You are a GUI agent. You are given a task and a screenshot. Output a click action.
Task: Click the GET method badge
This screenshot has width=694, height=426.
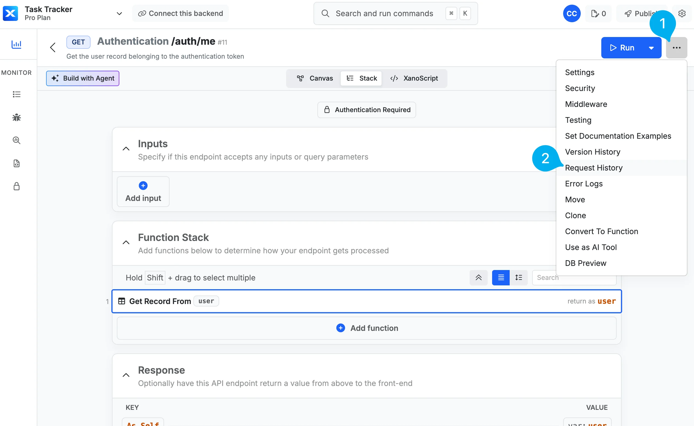click(78, 42)
